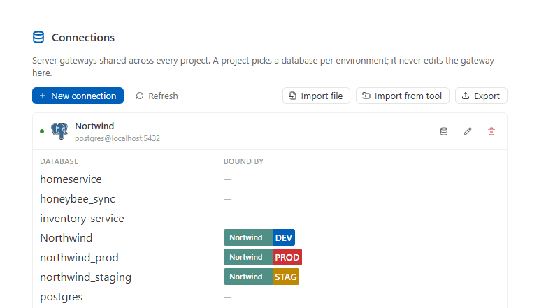Viewport: 546px width, 308px height.
Task: Select the Northwind database row
Action: tap(270, 237)
